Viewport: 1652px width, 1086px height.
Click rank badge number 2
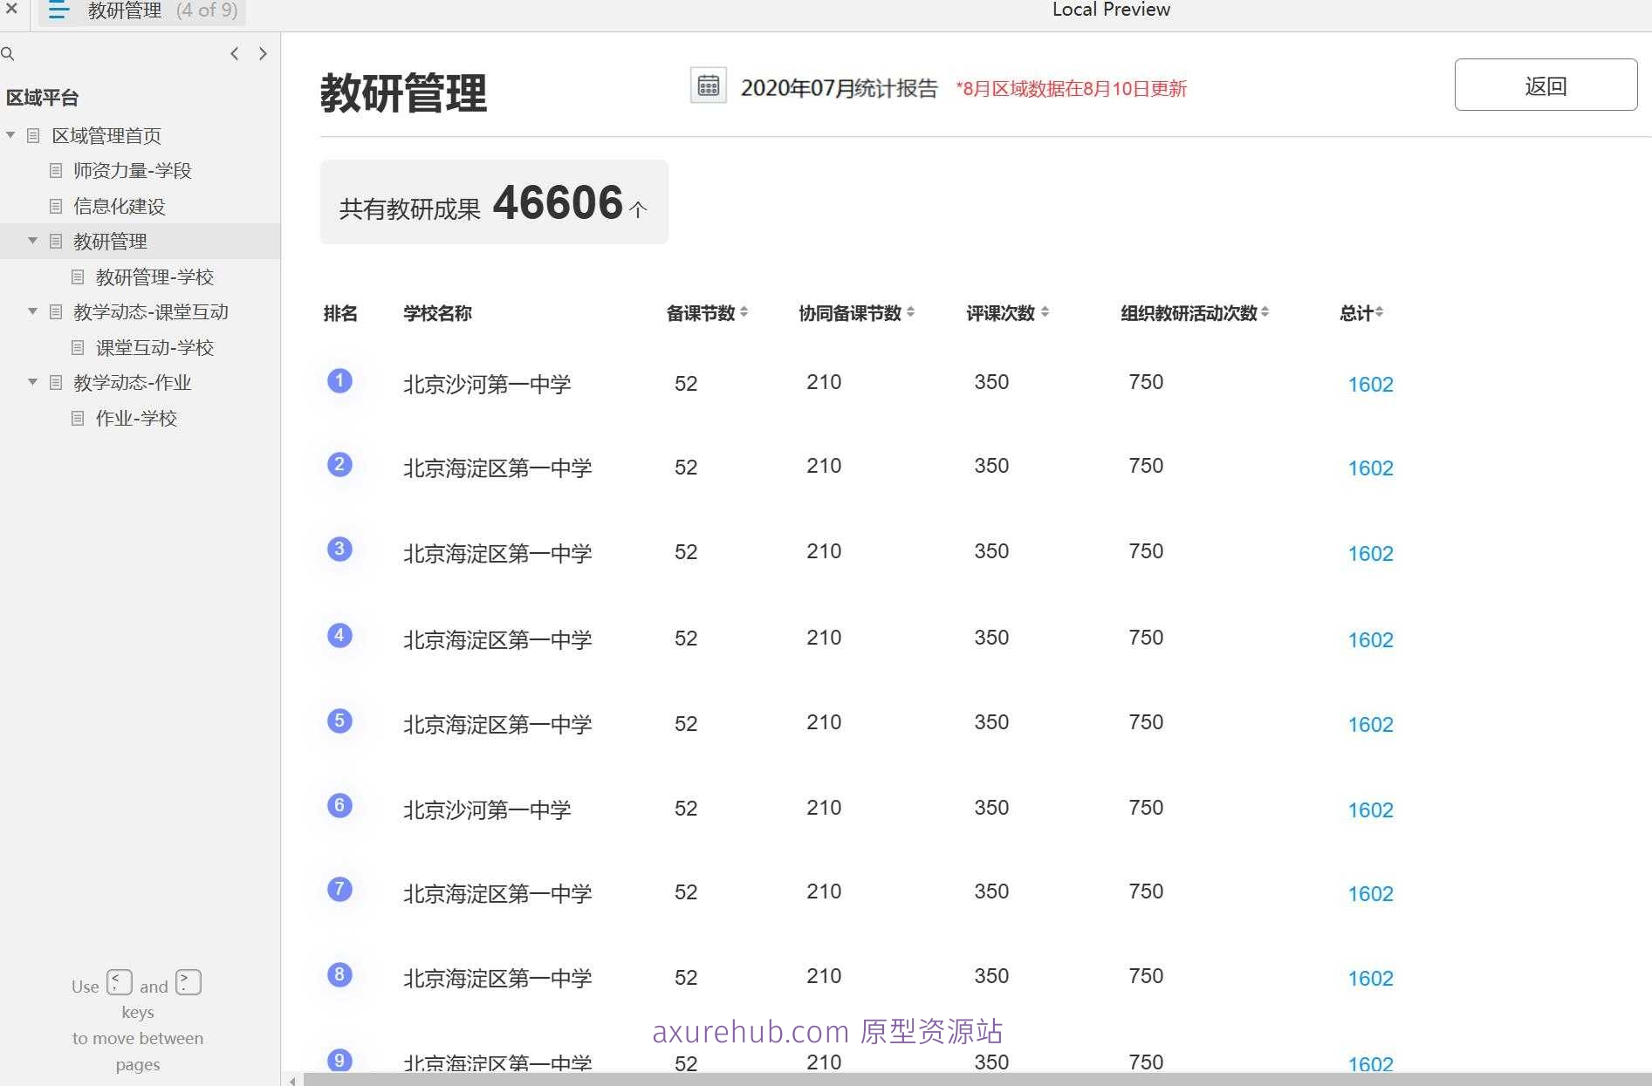[x=339, y=464]
